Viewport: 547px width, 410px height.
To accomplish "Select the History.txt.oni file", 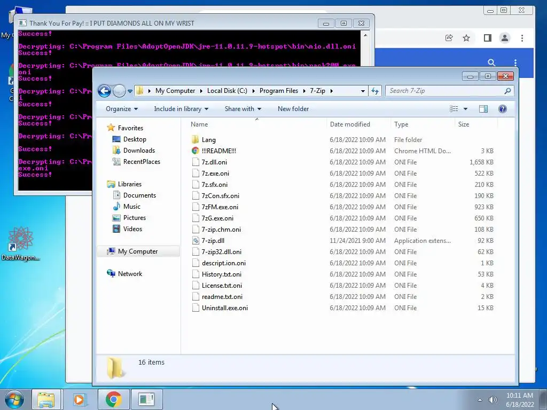I will pos(222,274).
